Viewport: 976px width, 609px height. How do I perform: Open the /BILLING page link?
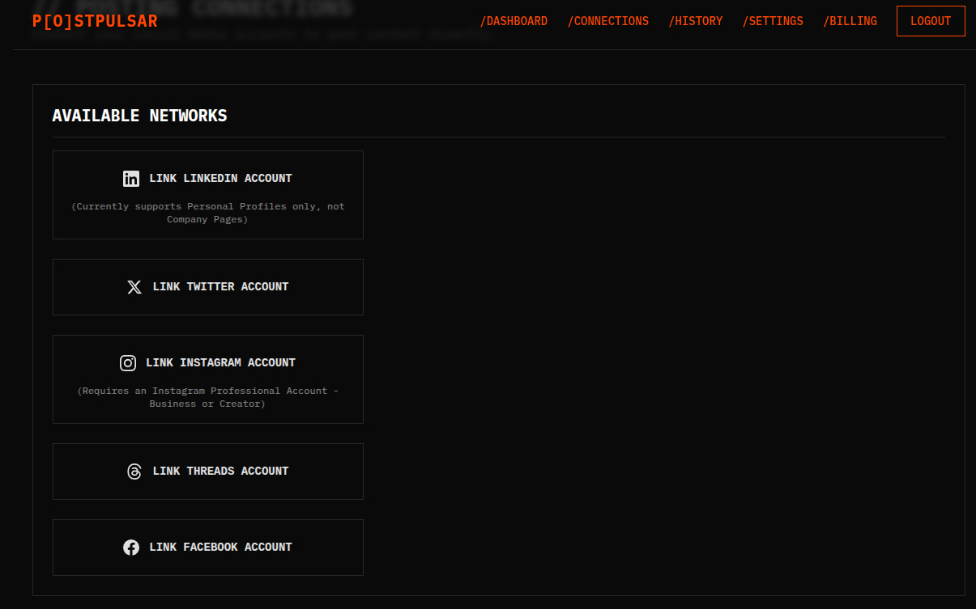850,21
